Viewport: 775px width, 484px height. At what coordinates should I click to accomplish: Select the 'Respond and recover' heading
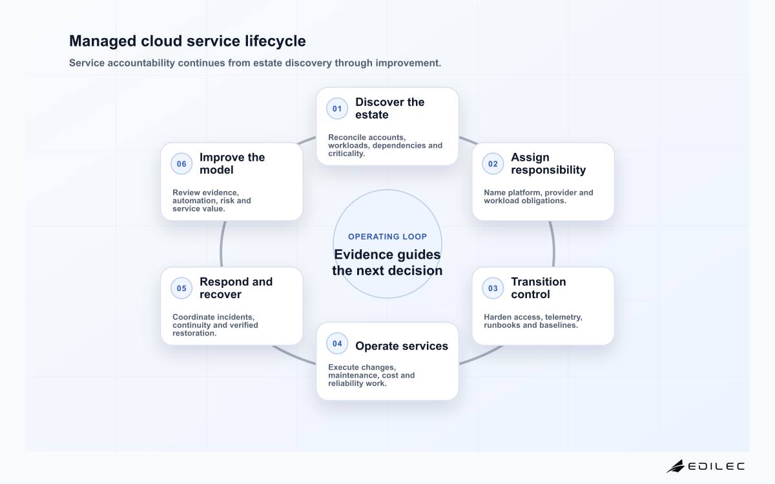[236, 288]
